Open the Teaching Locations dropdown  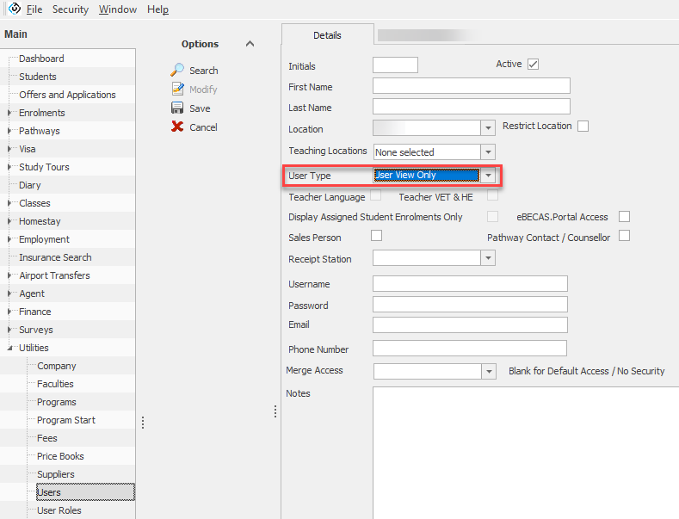489,152
